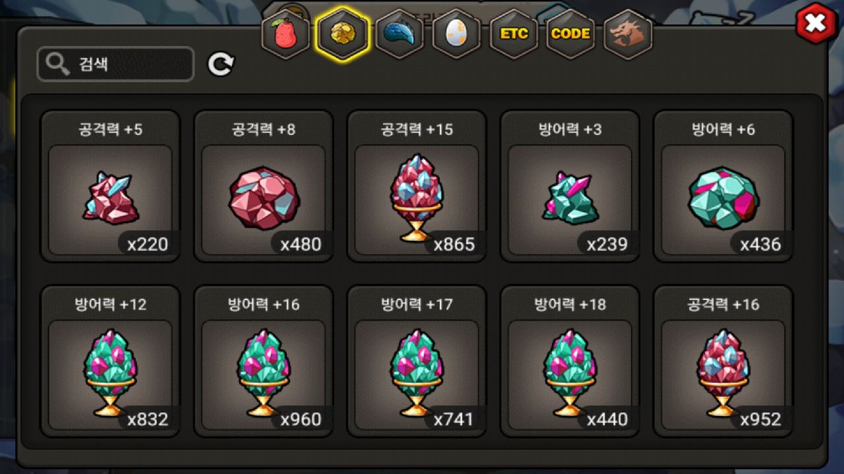Image resolution: width=844 pixels, height=474 pixels.
Task: Open the red fruit category tab
Action: [x=286, y=34]
